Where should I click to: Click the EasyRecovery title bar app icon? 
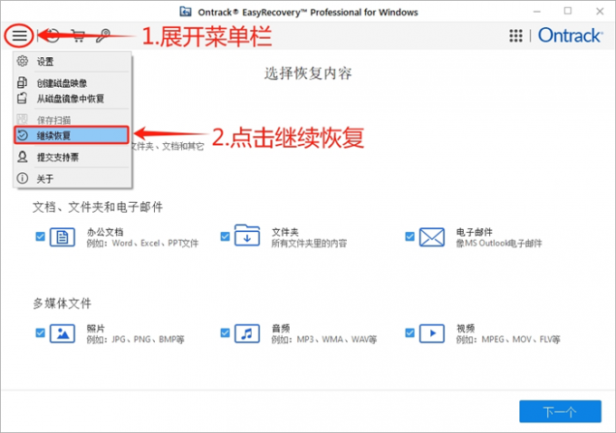pos(186,12)
